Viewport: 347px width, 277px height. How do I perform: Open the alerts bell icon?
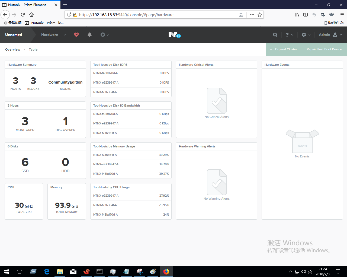(89, 35)
